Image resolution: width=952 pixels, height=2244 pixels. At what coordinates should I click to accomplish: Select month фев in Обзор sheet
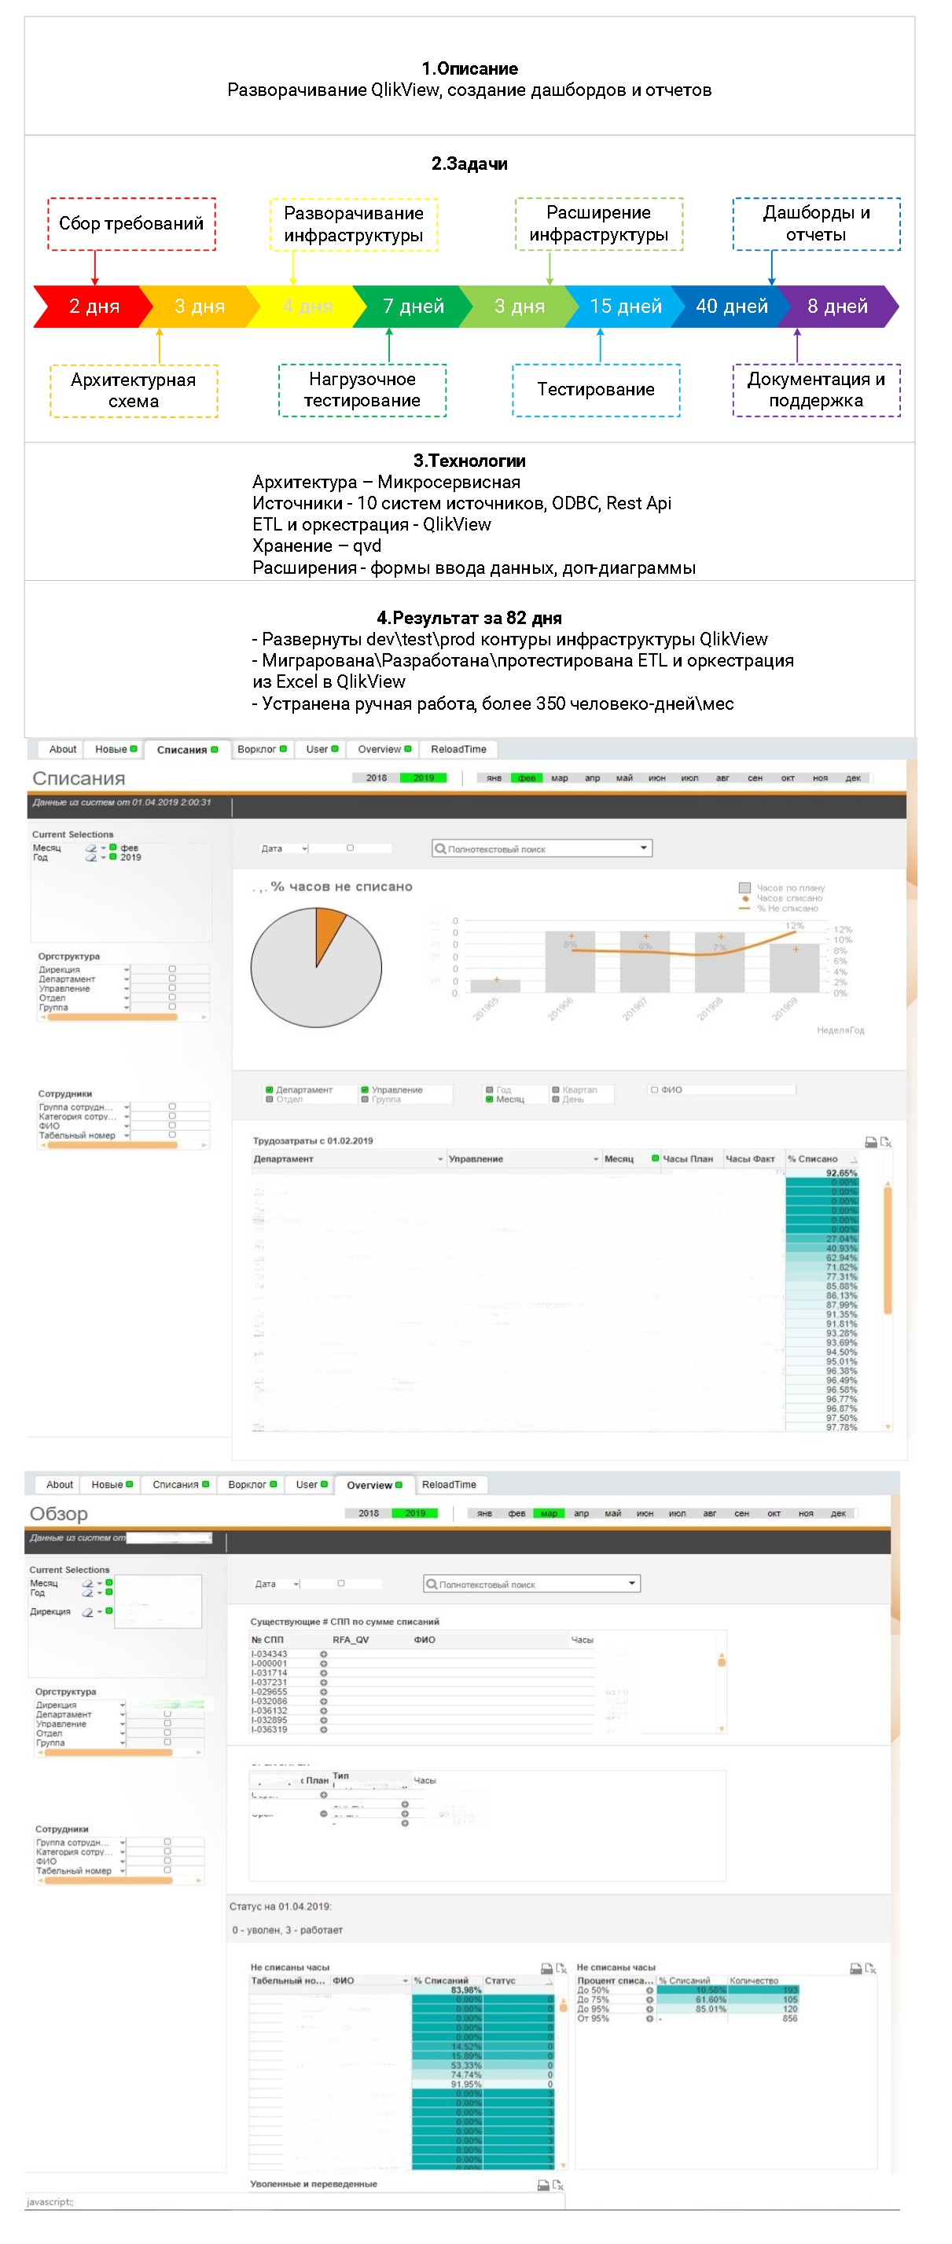coord(516,1513)
